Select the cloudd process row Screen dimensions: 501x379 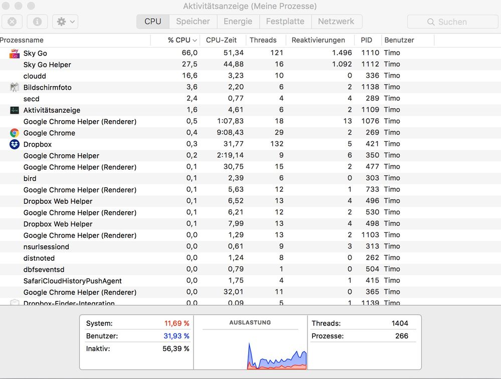tap(251, 76)
